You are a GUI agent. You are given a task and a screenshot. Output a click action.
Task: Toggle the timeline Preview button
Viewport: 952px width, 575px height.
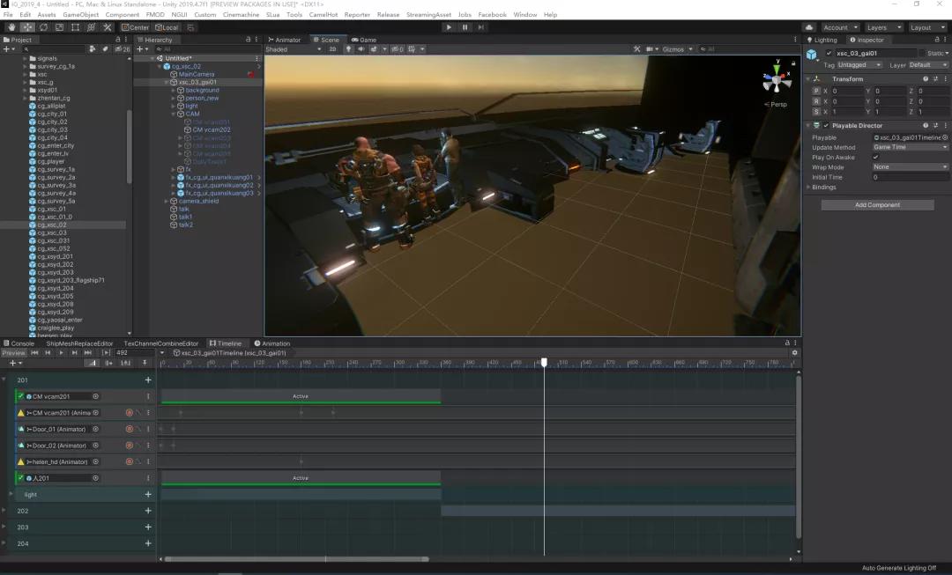(13, 352)
